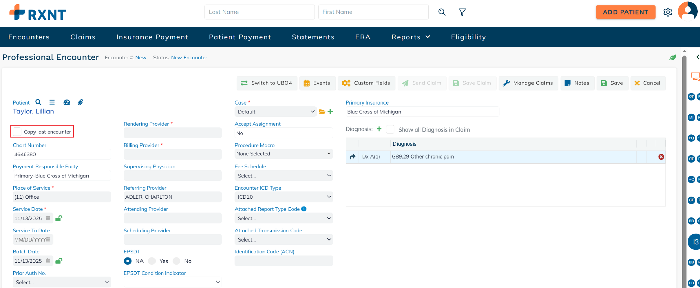Open the Prior Auth No. dropdown
The height and width of the screenshot is (288, 700).
62,282
